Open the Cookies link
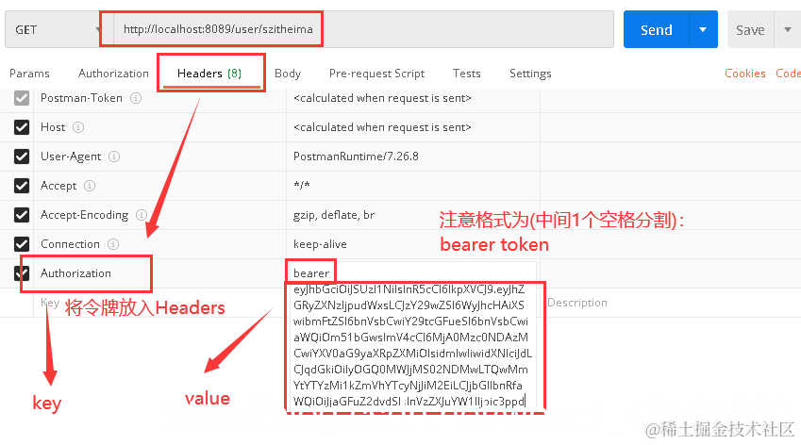 [x=744, y=74]
